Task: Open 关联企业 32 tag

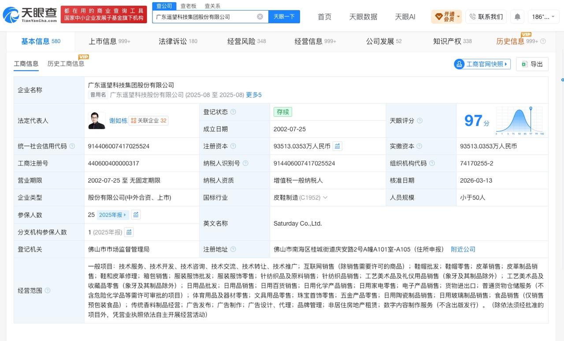Action: 149,121
